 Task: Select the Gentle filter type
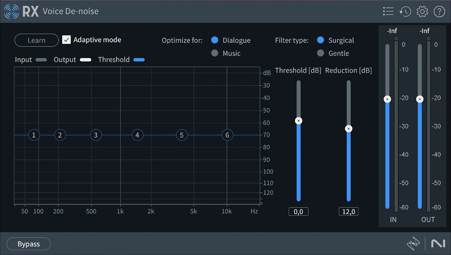tap(321, 53)
